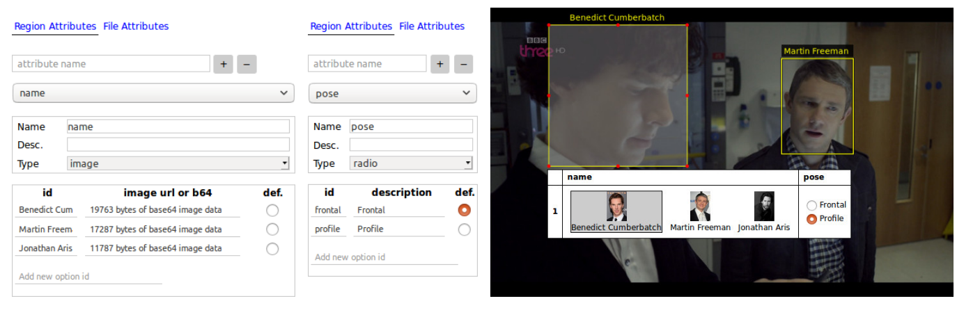
Task: Edit 'Frontal' description field
Action: coord(399,210)
